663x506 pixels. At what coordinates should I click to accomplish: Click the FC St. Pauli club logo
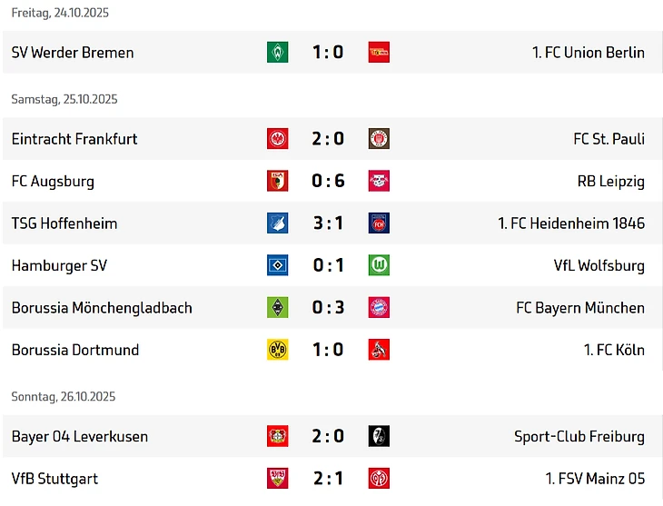[379, 139]
